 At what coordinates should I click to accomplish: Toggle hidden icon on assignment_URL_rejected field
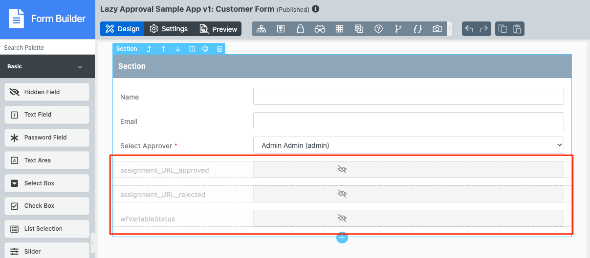click(342, 194)
